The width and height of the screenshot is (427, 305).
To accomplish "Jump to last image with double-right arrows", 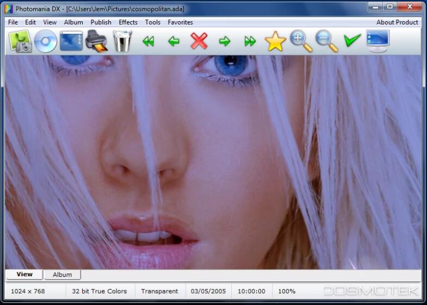I will tap(250, 41).
